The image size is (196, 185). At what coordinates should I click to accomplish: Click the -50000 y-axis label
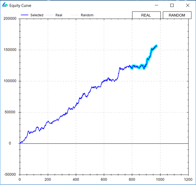click(x=10, y=175)
